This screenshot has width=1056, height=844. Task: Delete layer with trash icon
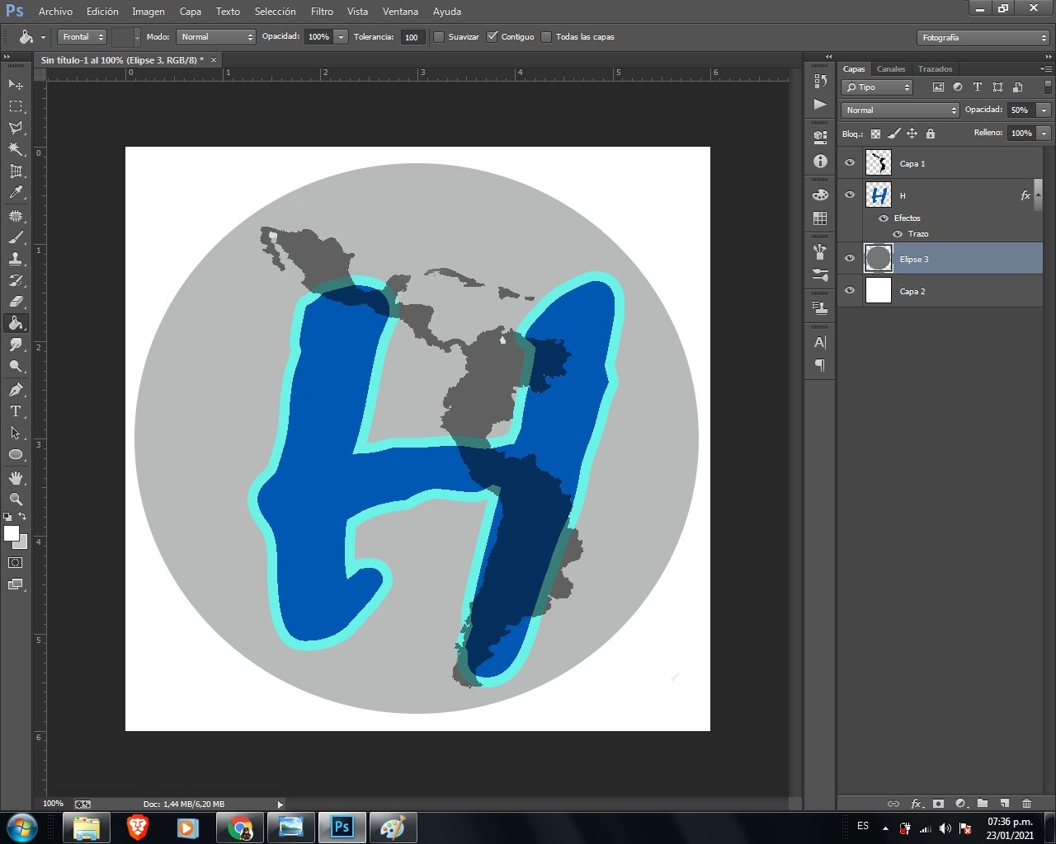(1026, 804)
